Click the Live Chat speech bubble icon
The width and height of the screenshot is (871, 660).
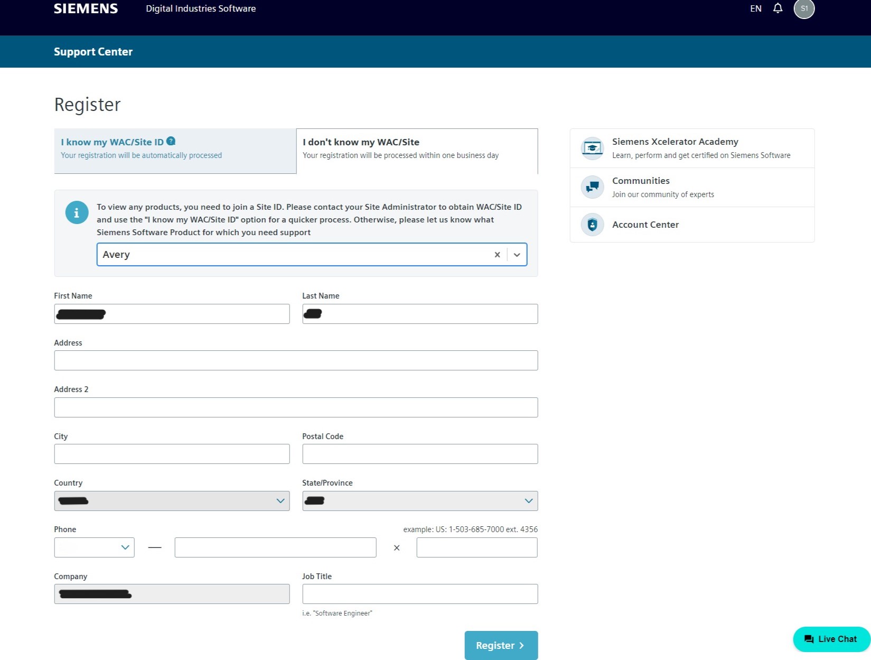(809, 639)
